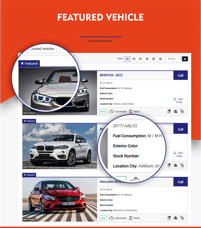The height and width of the screenshot is (228, 201).
Task: Favorite the Mercedes-Benz listing with the heart icon
Action: (x=169, y=218)
